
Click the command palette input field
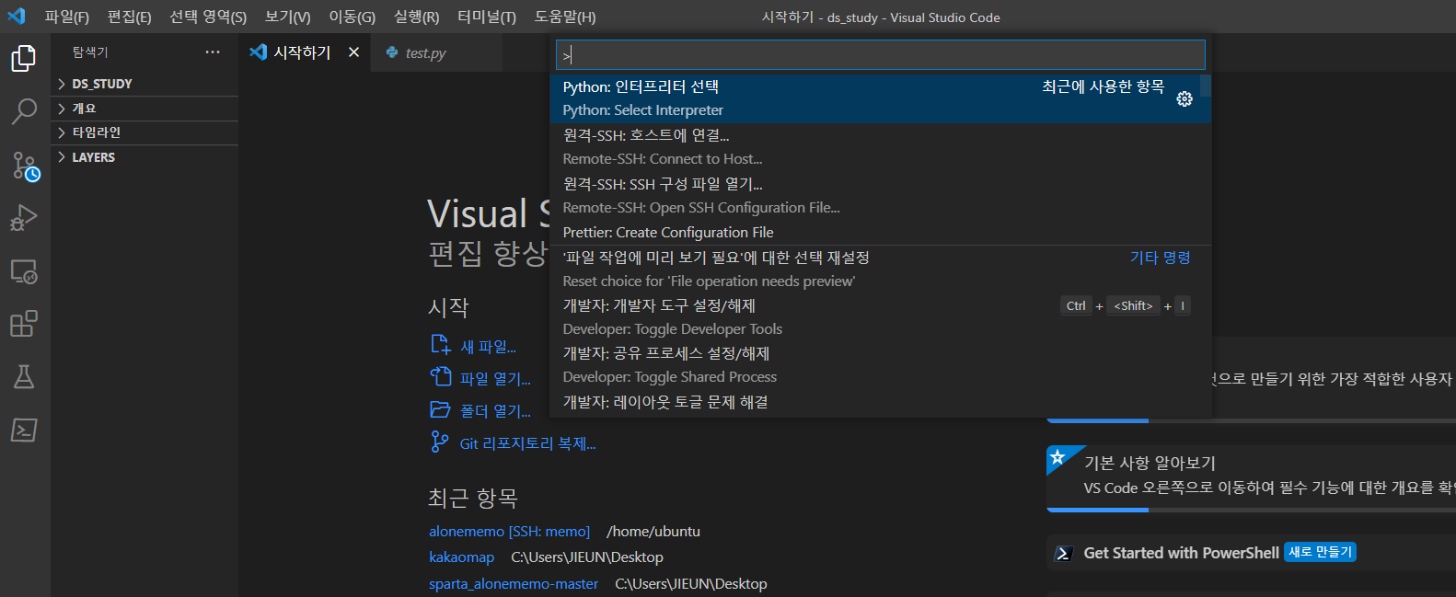coord(881,55)
